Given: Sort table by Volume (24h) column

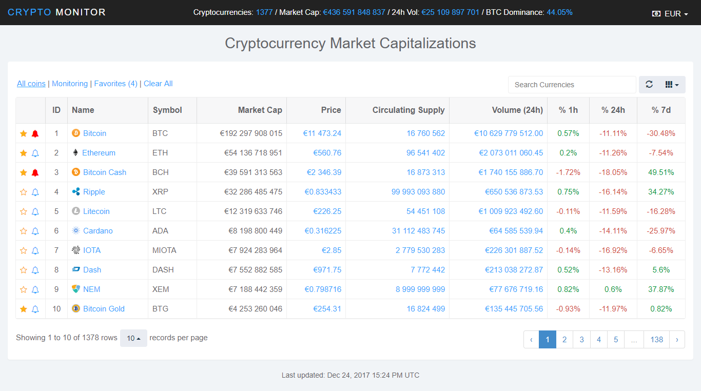Looking at the screenshot, I should [498, 110].
